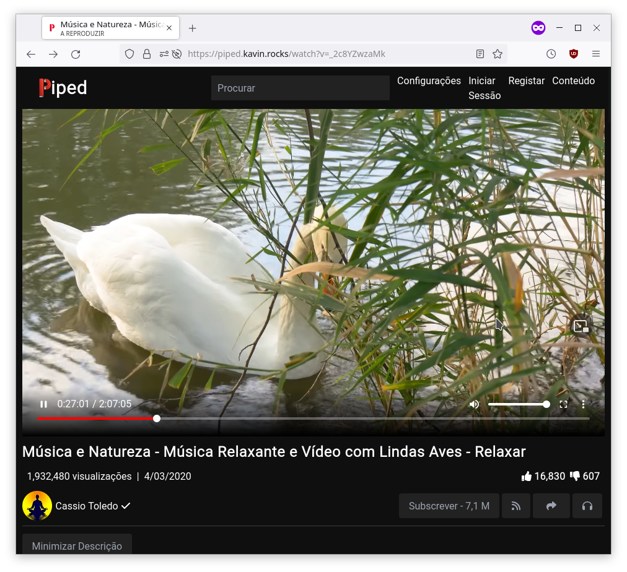Click the Subscrever - 7,1 M button
Image resolution: width=627 pixels, height=572 pixels.
[x=449, y=506]
